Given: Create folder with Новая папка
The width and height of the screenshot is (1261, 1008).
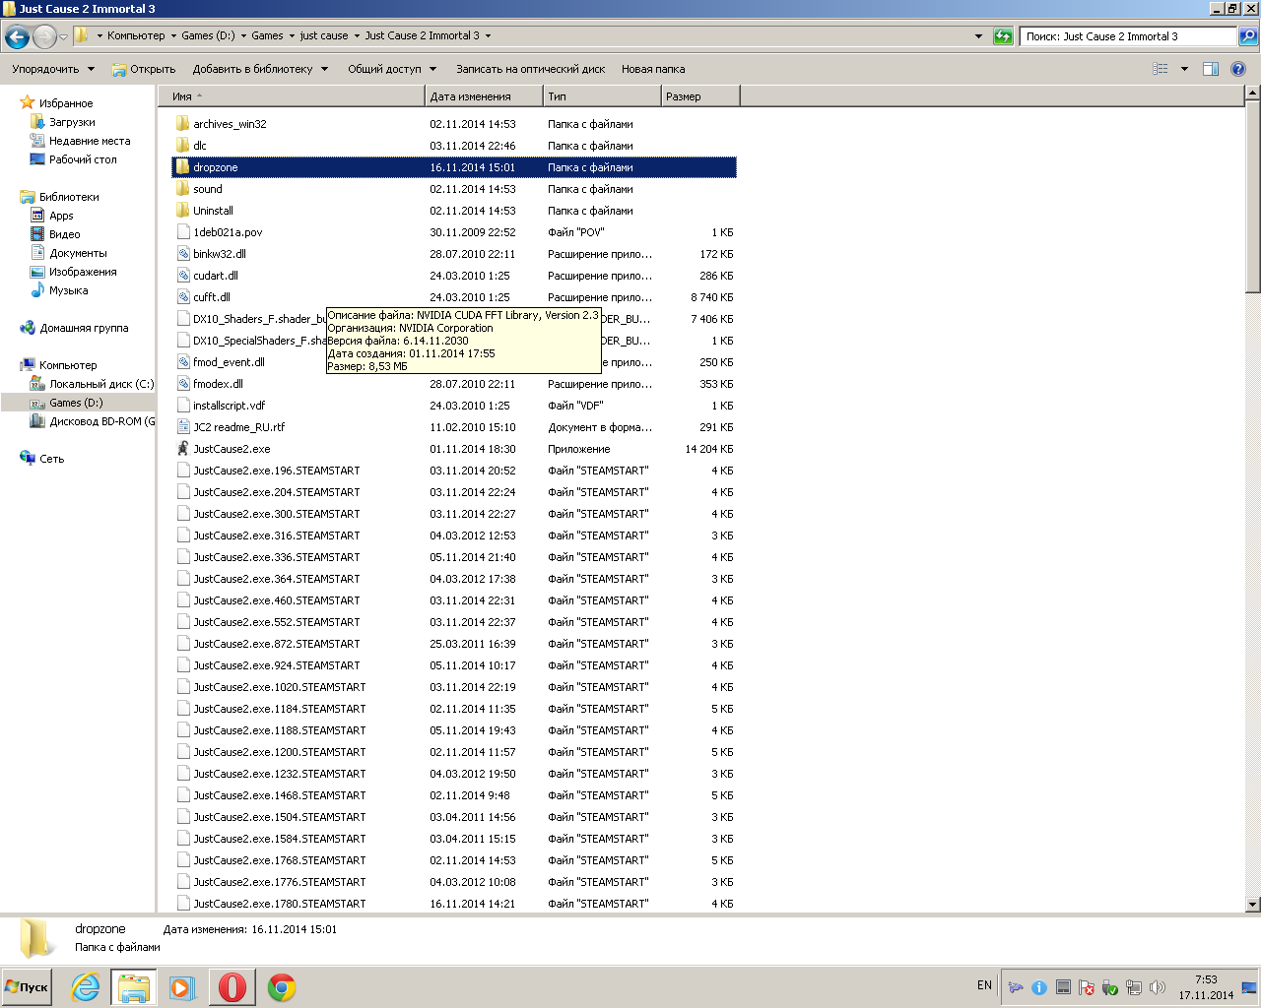Looking at the screenshot, I should tap(653, 69).
